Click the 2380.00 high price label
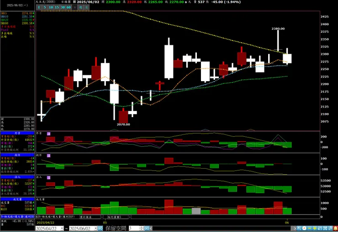Viewport: 338px width, 232px height. click(278, 29)
